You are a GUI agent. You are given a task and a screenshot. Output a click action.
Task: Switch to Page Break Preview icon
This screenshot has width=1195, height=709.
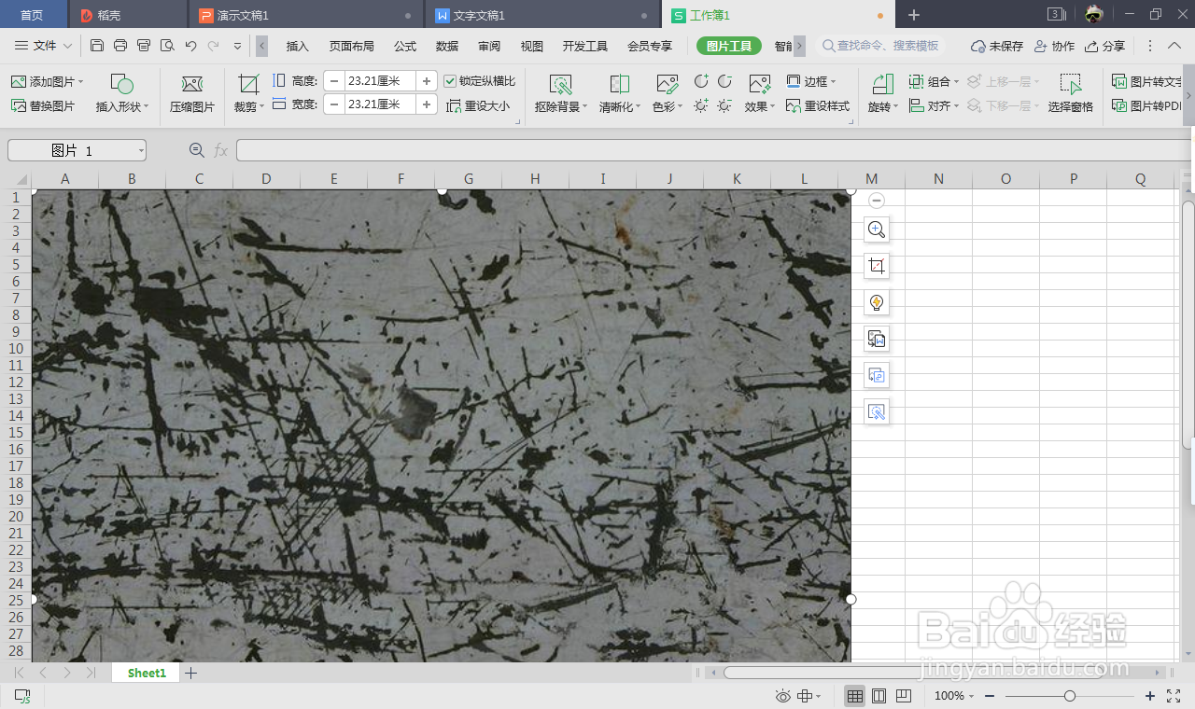point(903,696)
